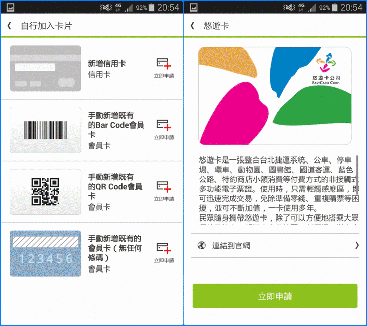Tap back arrow on 悠遊卡 screen

pos(192,26)
